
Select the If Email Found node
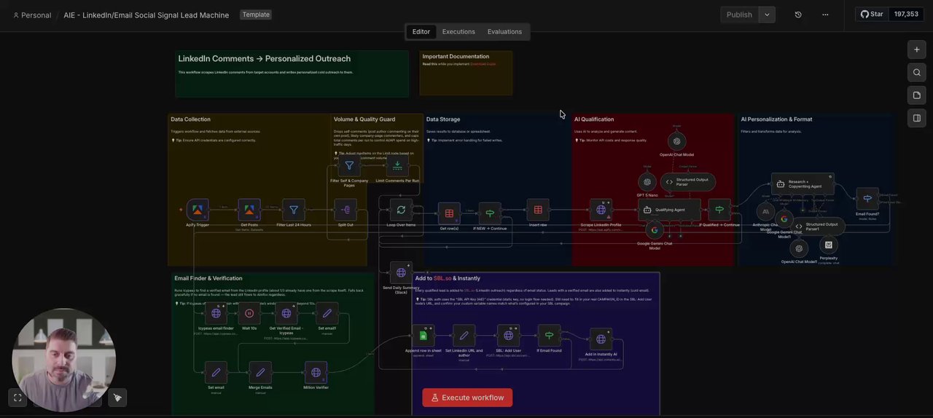(x=549, y=336)
